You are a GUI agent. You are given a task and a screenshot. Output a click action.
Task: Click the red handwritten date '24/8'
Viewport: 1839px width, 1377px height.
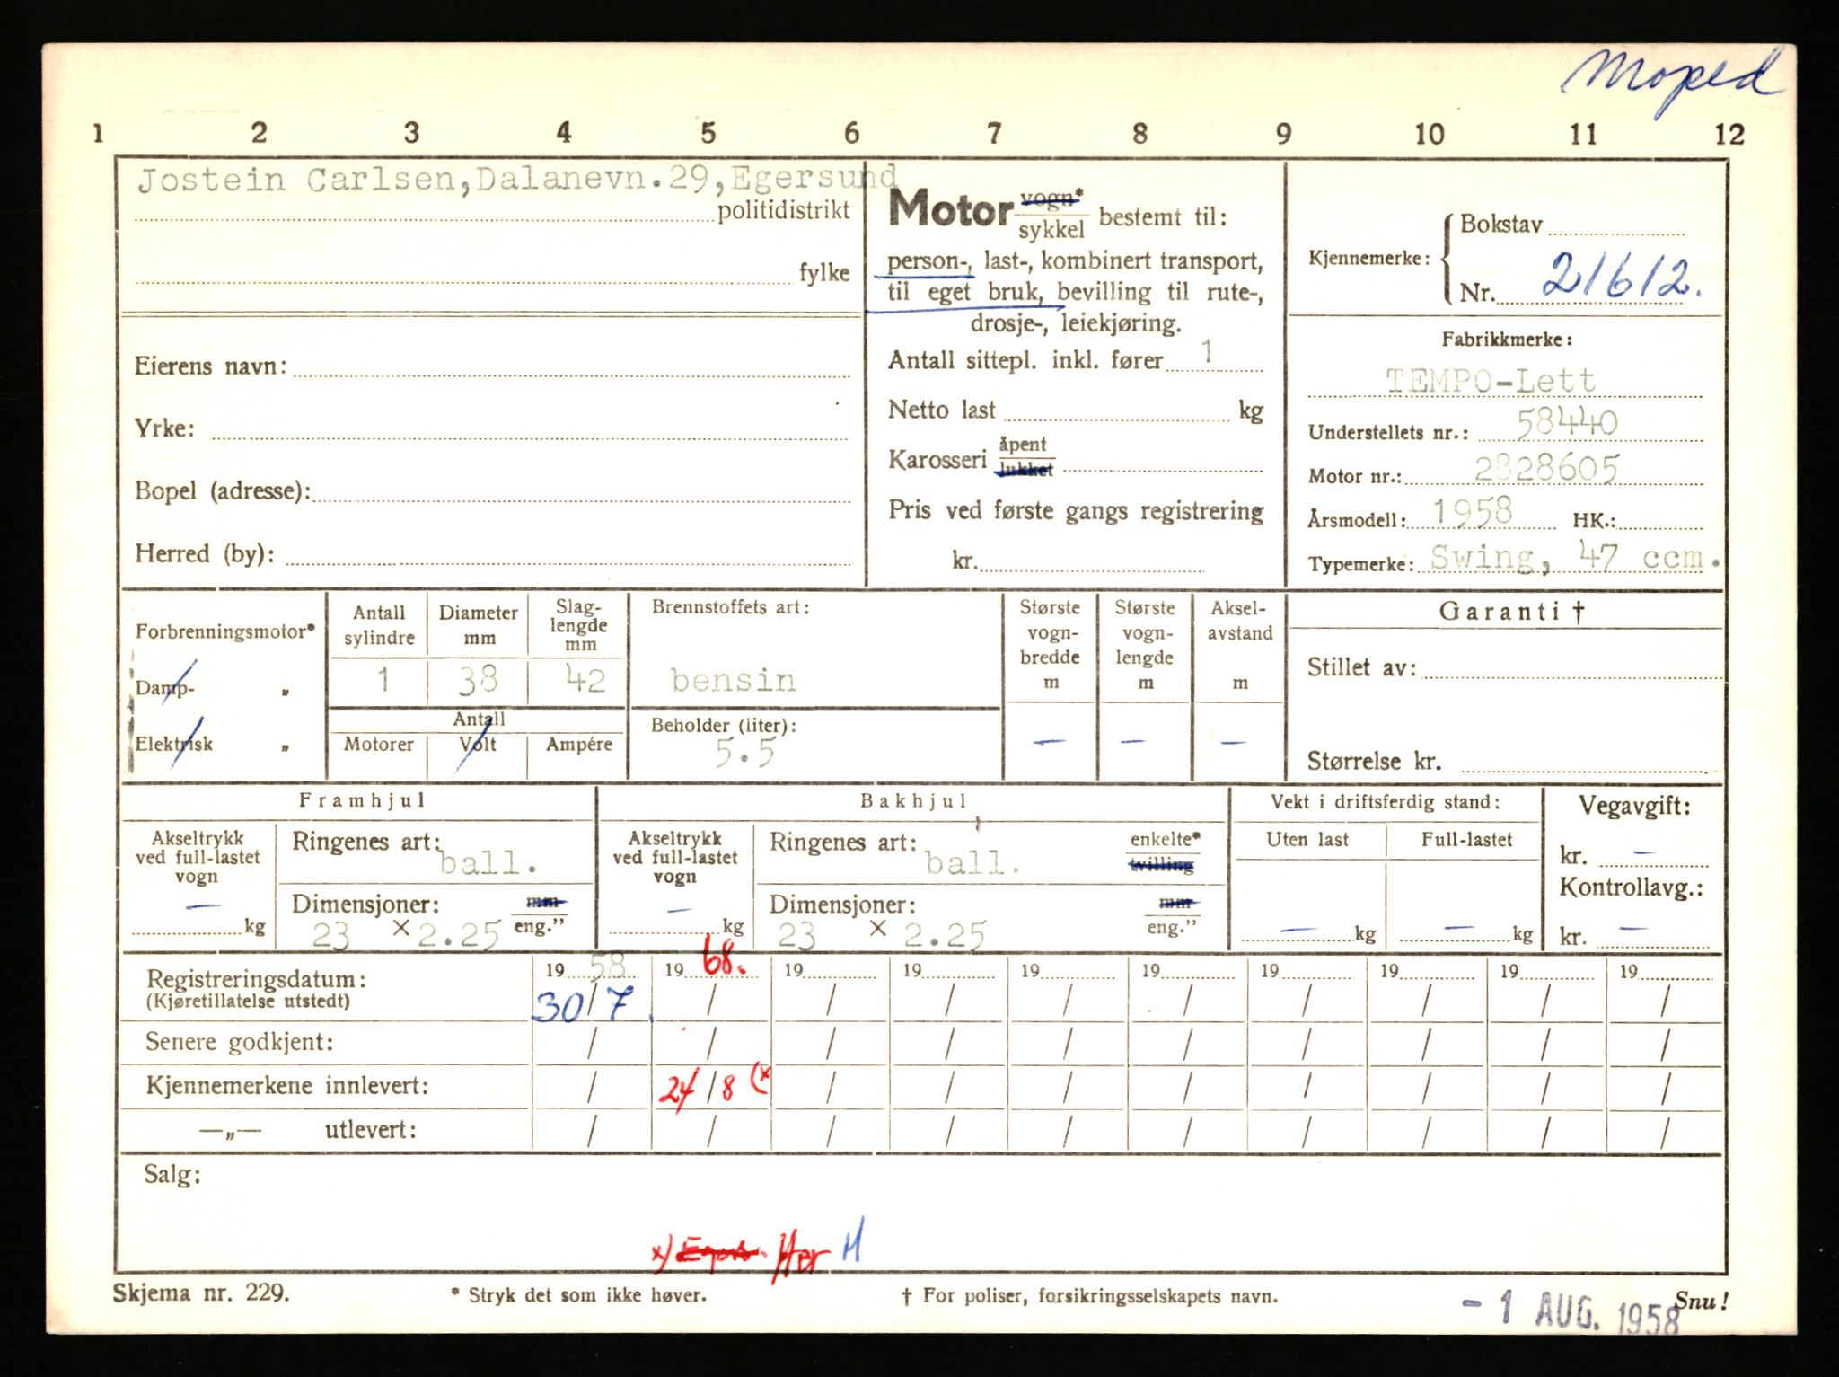698,1090
